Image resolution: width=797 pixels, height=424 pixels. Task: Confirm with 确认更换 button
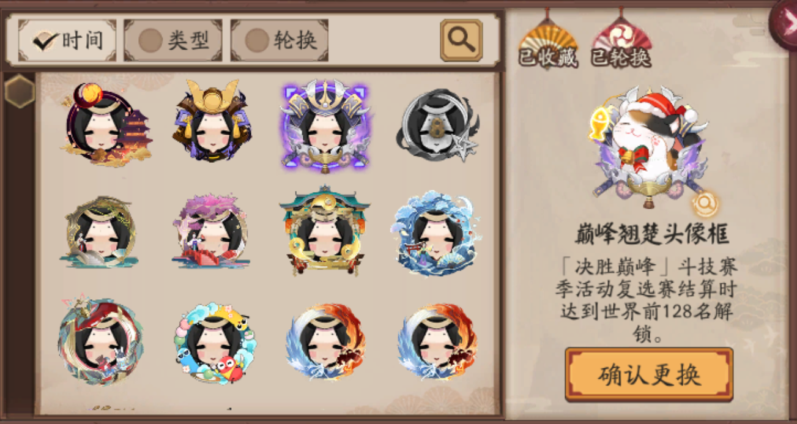[648, 374]
